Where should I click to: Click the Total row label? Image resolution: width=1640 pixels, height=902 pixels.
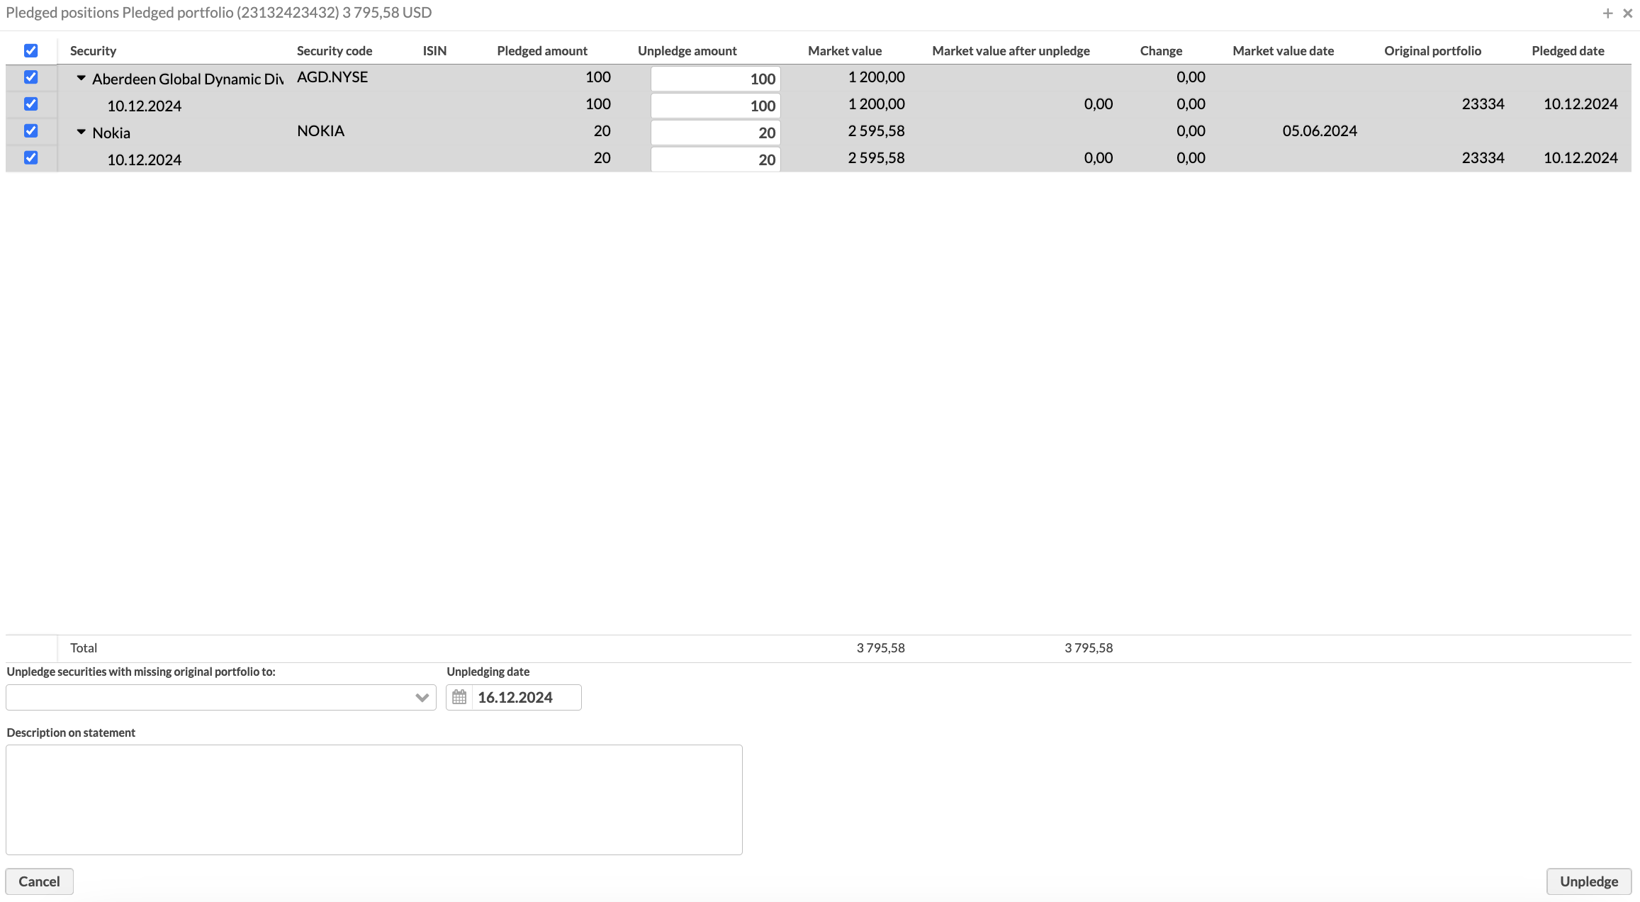point(84,647)
